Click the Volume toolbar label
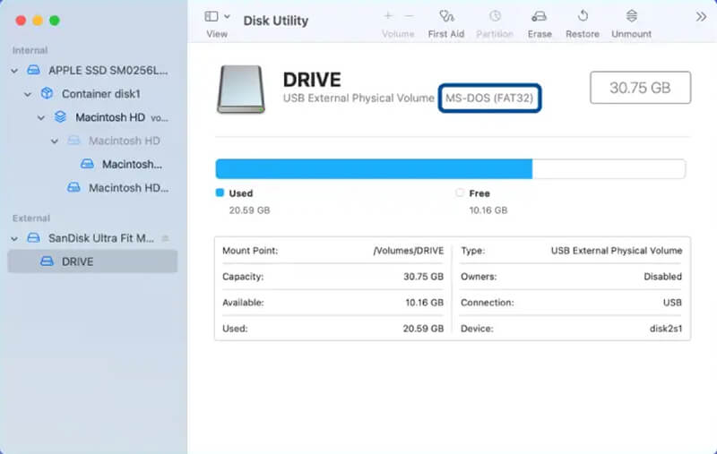717x454 pixels. (398, 34)
